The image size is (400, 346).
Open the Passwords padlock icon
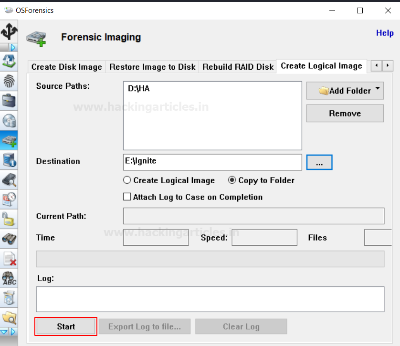click(9, 219)
